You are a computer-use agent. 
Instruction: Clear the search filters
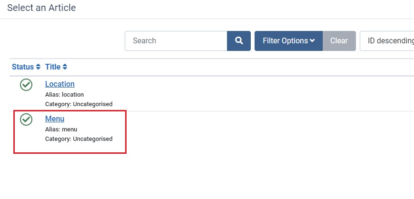click(339, 40)
